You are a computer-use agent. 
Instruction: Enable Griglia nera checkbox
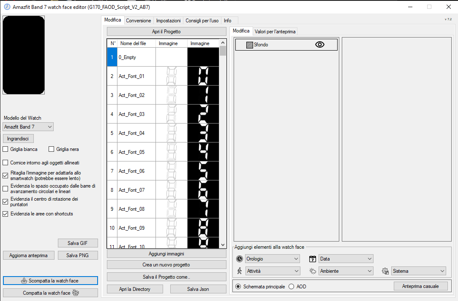tap(52, 149)
